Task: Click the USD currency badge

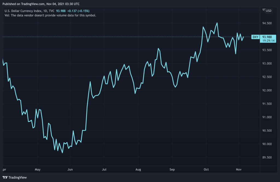Action: pyautogui.click(x=269, y=11)
